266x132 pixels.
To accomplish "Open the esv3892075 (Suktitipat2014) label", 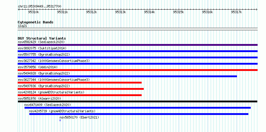I will (x=42, y=48).
